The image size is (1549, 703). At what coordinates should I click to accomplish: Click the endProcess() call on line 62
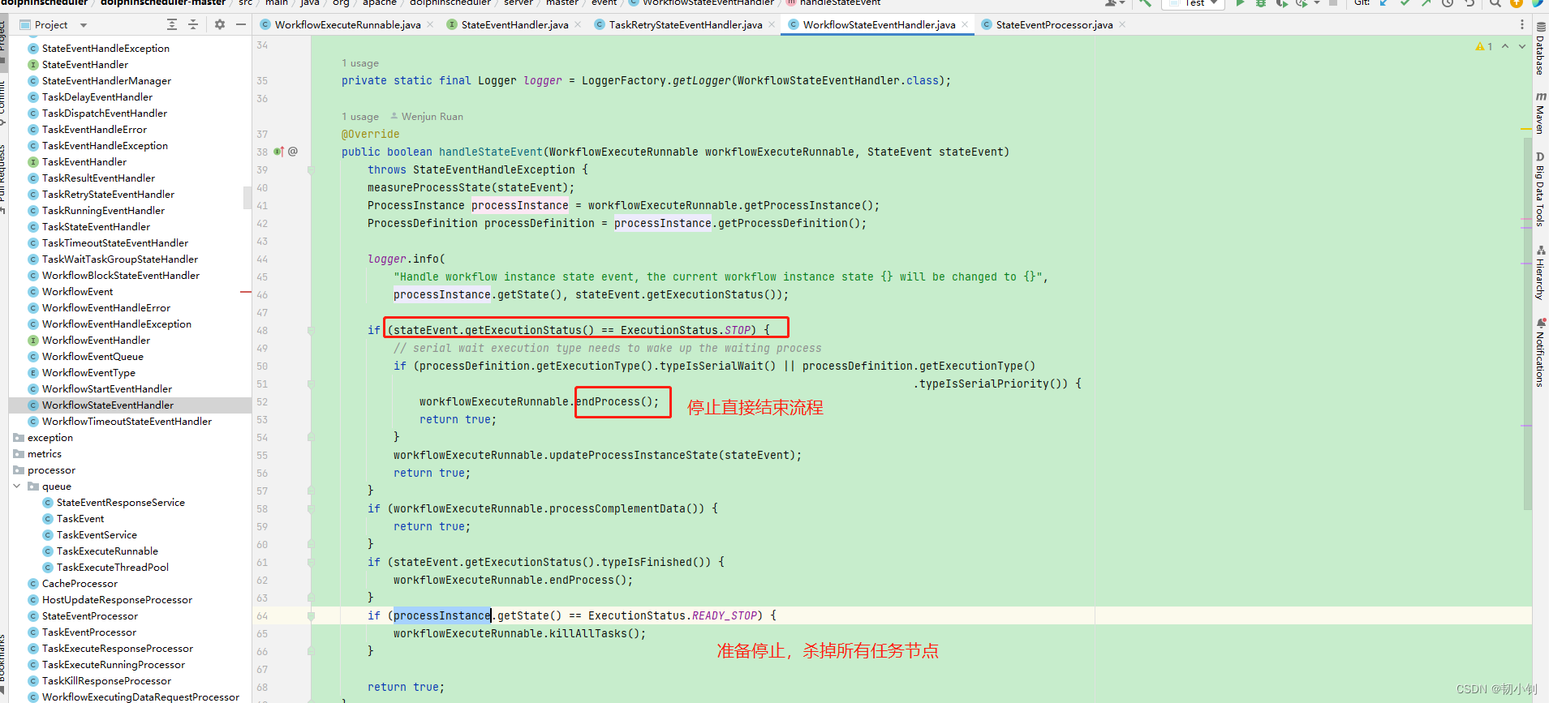[x=591, y=580]
